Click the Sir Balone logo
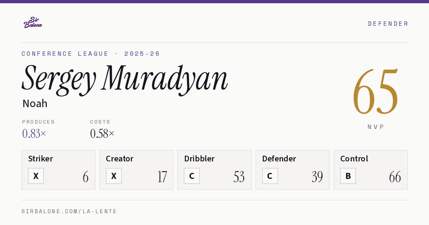The image size is (429, 225). click(33, 22)
